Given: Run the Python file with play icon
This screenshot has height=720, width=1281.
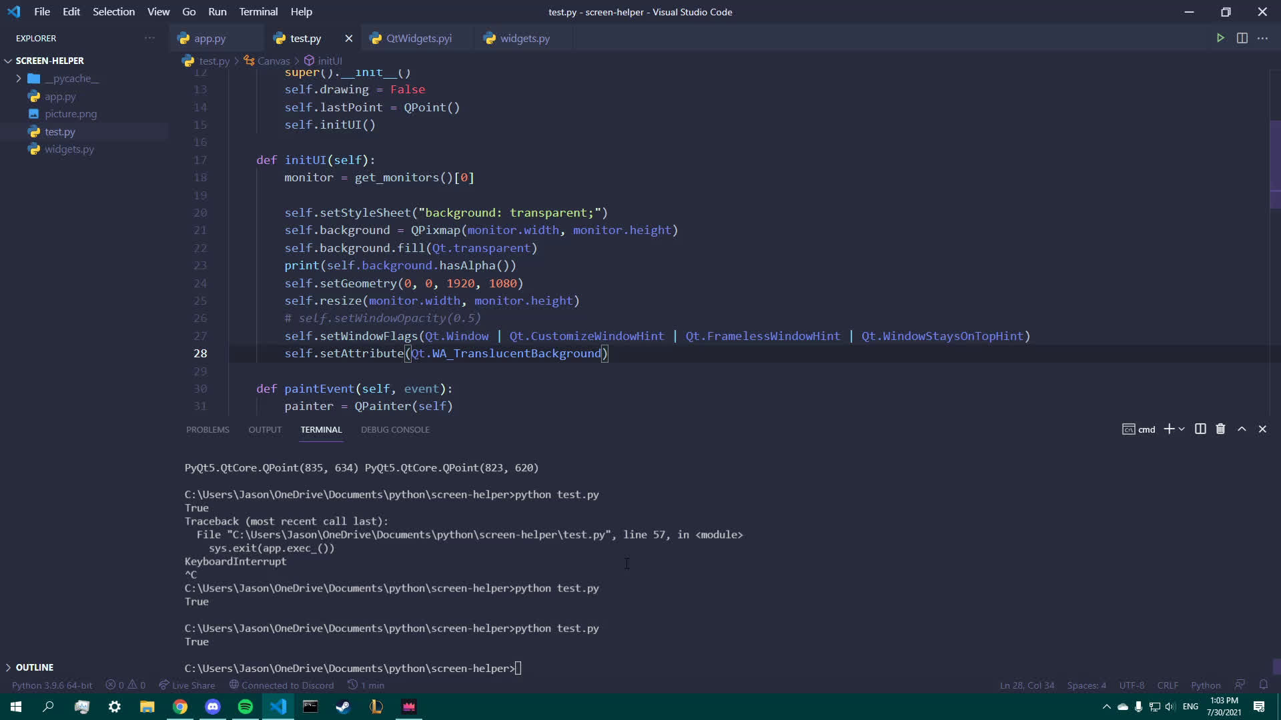Looking at the screenshot, I should (1220, 38).
